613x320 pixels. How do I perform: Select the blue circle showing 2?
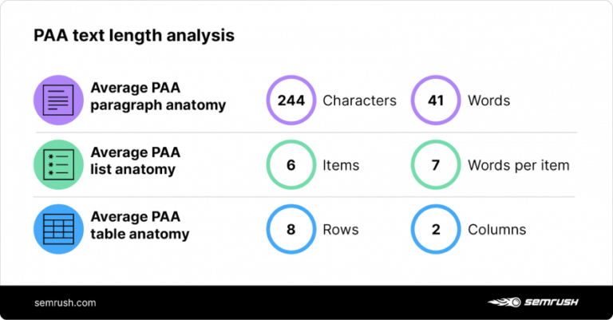coord(436,229)
